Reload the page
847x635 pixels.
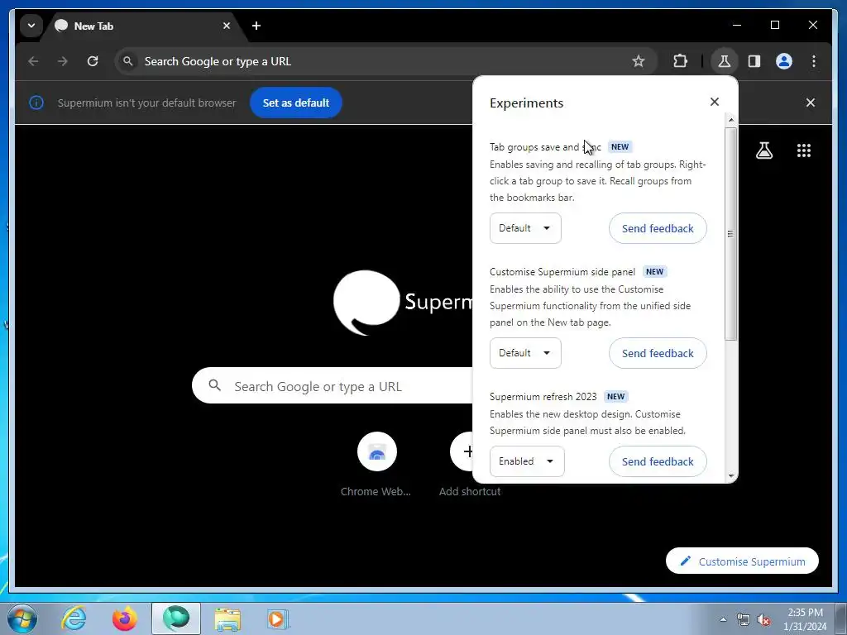pyautogui.click(x=93, y=61)
